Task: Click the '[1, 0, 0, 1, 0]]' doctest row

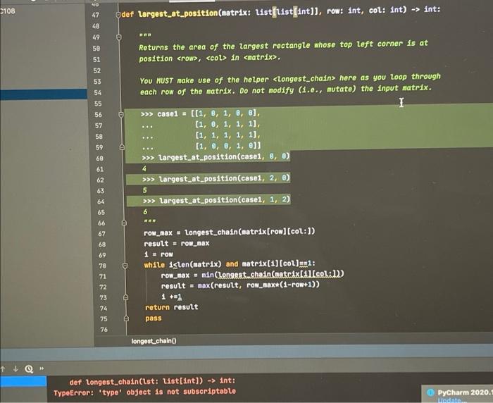Action: coord(228,146)
